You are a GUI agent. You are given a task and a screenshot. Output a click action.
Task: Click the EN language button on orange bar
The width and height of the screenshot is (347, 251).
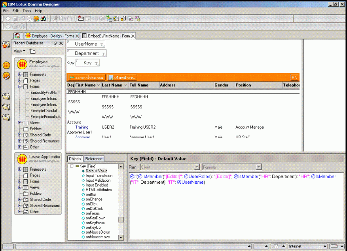point(294,78)
